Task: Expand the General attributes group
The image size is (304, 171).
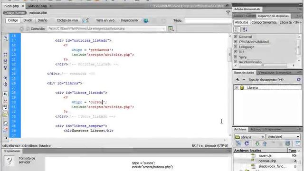Action: pyautogui.click(x=236, y=37)
